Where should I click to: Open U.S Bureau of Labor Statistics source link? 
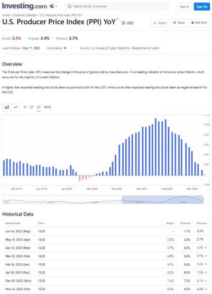point(125,48)
